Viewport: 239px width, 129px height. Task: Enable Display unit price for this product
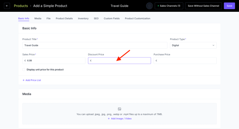24,70
